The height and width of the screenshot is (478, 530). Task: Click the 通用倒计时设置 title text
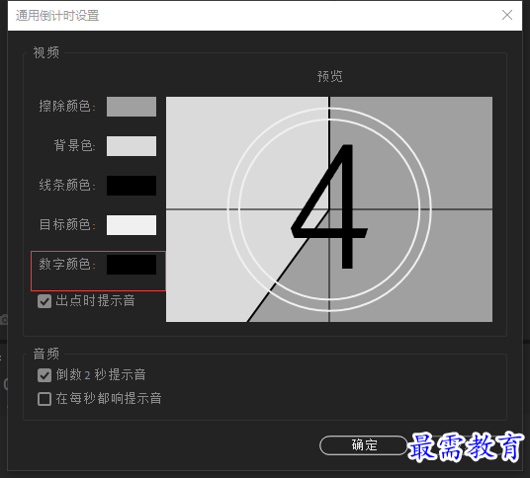(x=57, y=16)
